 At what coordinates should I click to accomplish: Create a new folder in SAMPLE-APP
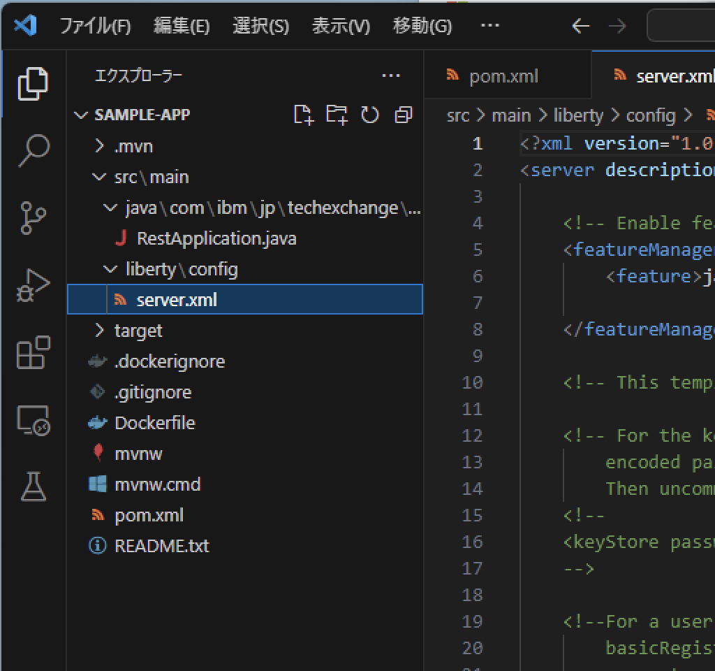[337, 115]
